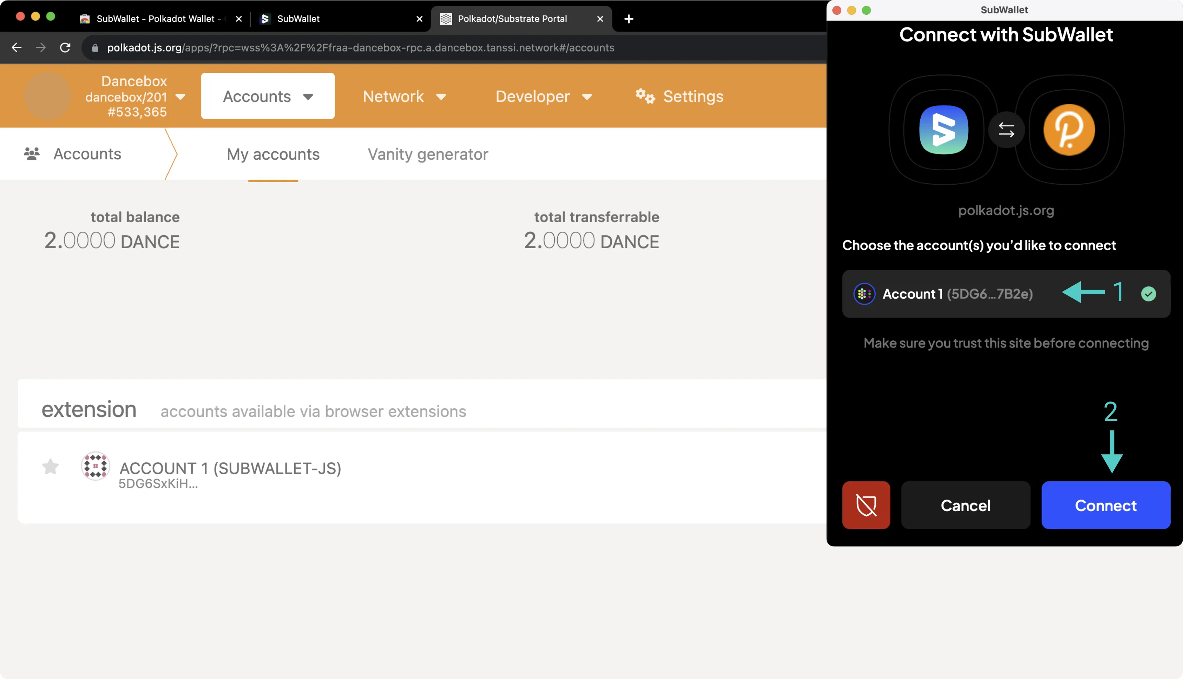Screen dimensions: 1183x679
Task: Switch to the My accounts tab
Action: 273,154
